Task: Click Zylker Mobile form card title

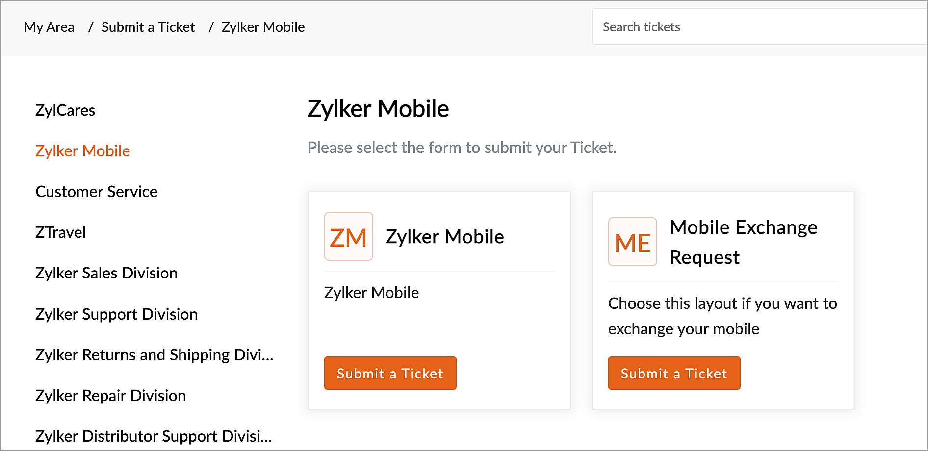Action: (x=444, y=237)
